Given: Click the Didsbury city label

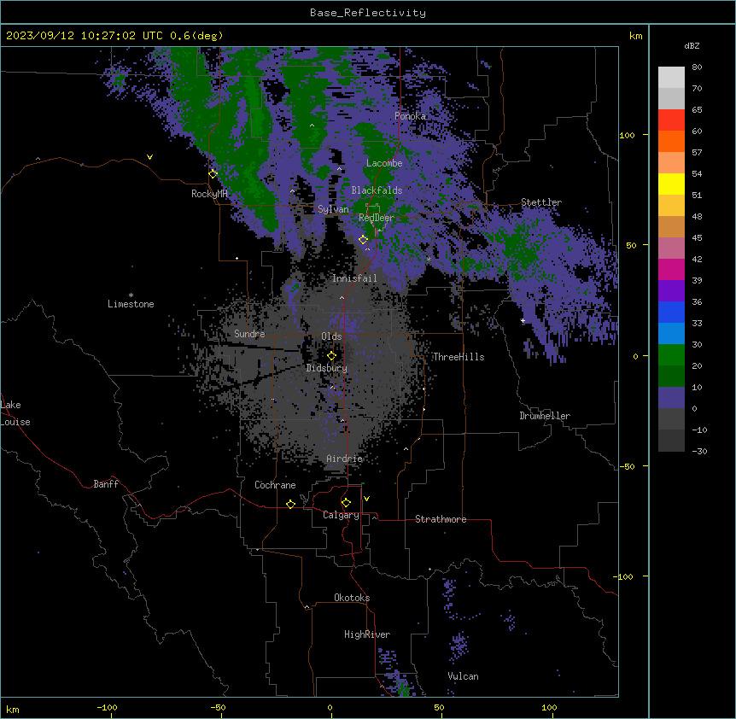Looking at the screenshot, I should [x=327, y=368].
